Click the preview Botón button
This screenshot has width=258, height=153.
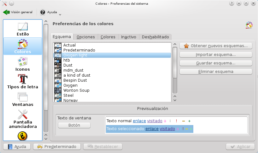[x=74, y=125]
